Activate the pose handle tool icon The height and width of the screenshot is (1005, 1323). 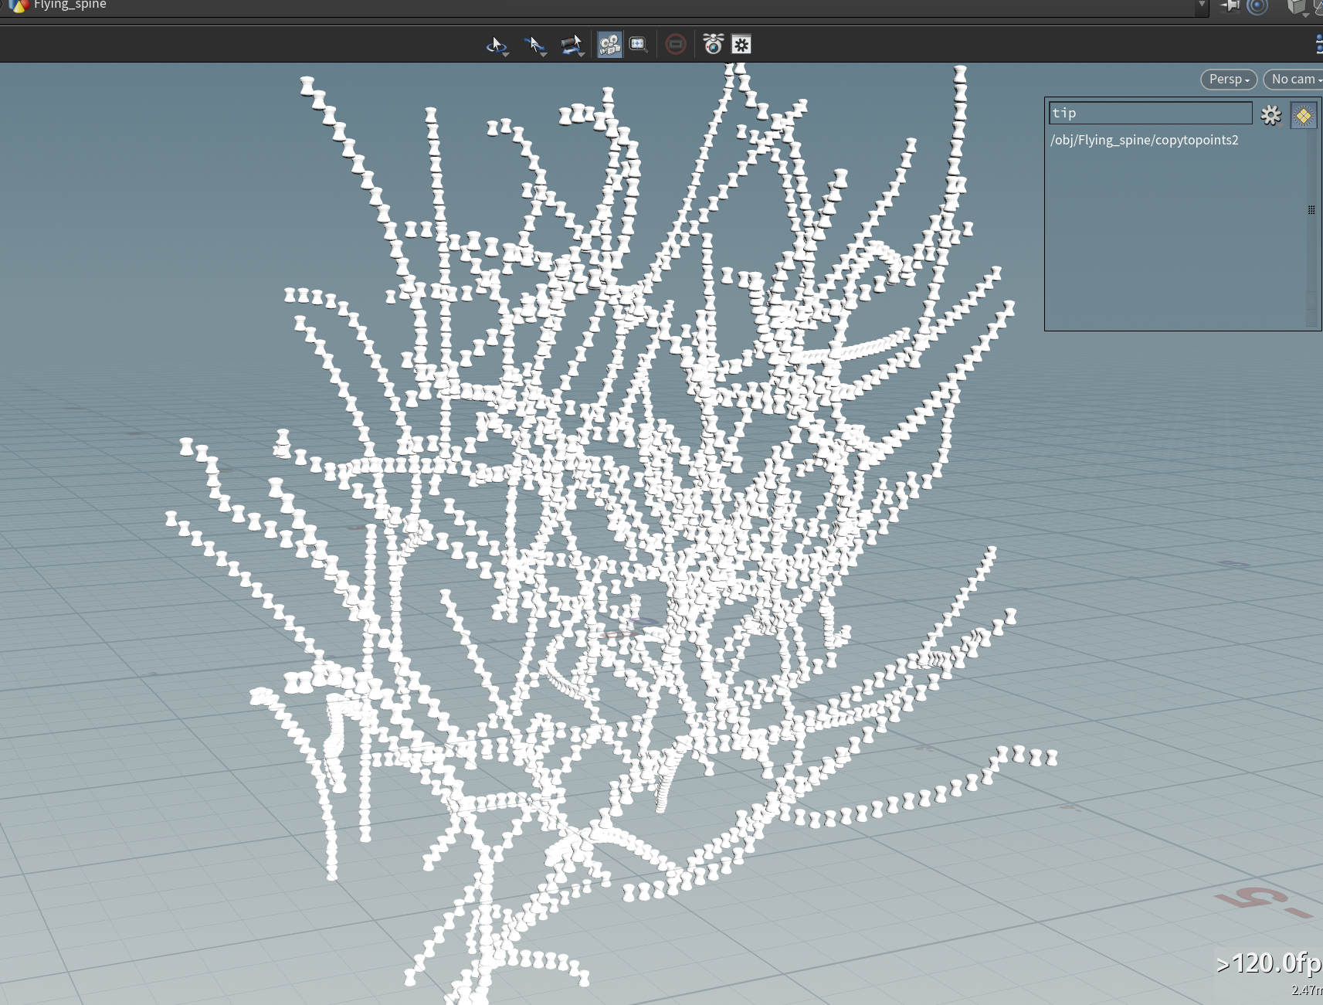tap(572, 45)
